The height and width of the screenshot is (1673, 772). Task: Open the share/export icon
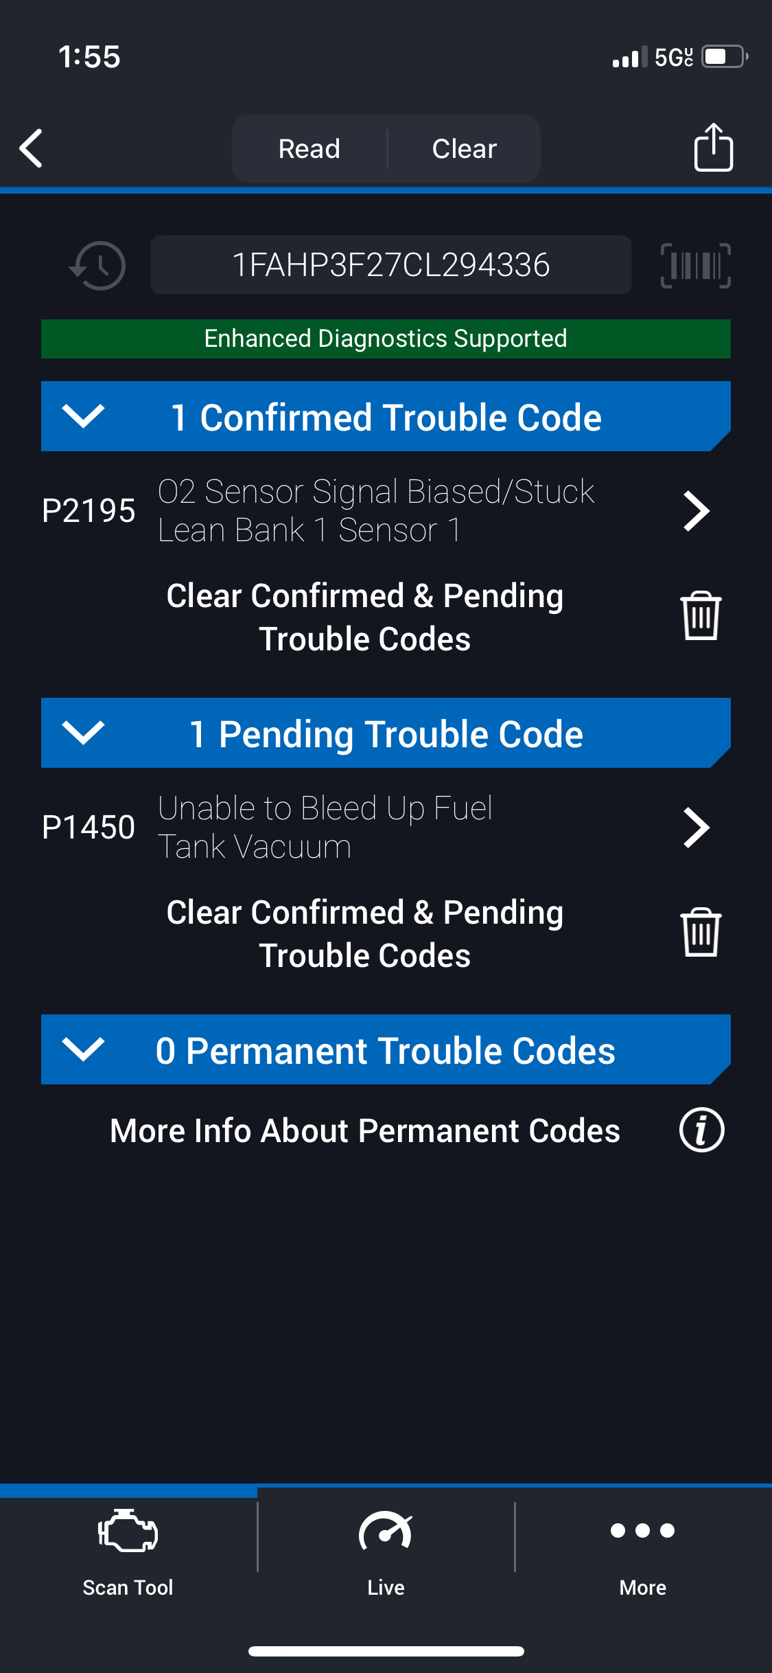coord(713,147)
